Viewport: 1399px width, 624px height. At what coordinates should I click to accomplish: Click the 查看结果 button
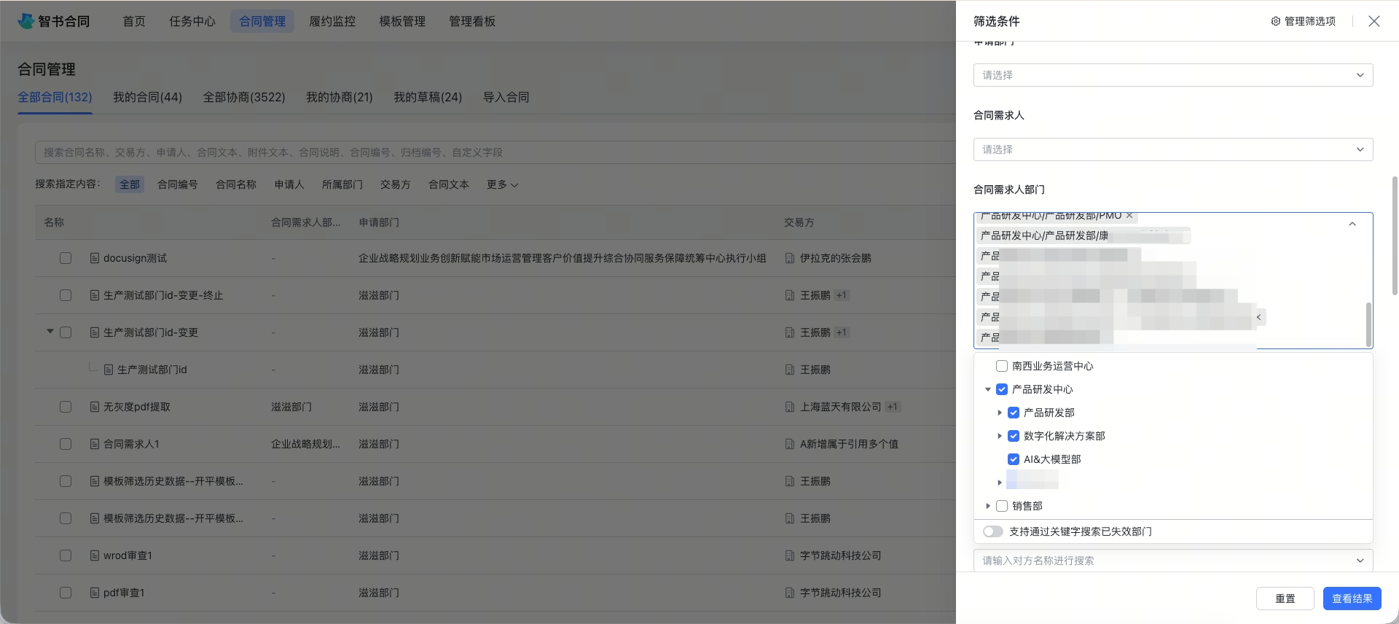click(1352, 598)
